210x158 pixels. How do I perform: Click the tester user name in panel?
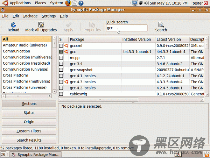click(x=197, y=3)
